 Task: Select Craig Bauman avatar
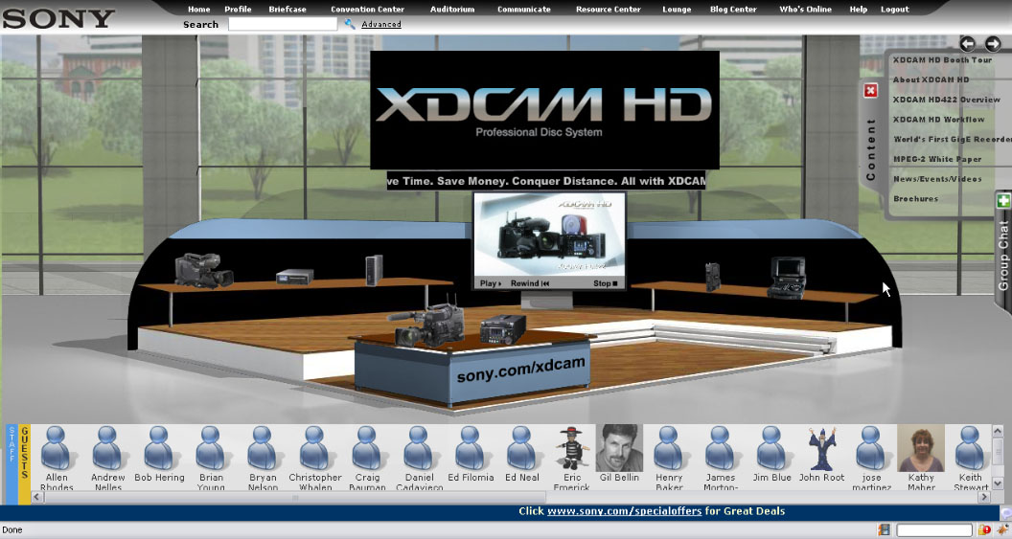coord(367,447)
